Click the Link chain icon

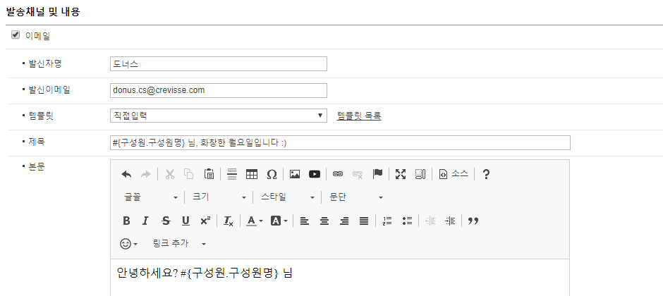pos(337,174)
